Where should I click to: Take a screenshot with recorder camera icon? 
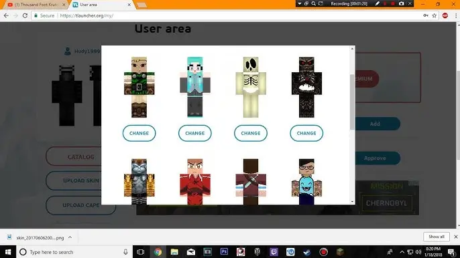click(x=401, y=3)
